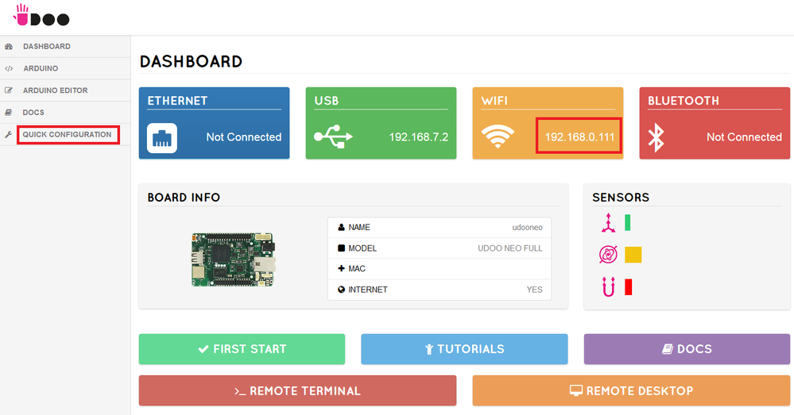The height and width of the screenshot is (415, 794).
Task: Open the Tutorials button
Action: (x=464, y=349)
